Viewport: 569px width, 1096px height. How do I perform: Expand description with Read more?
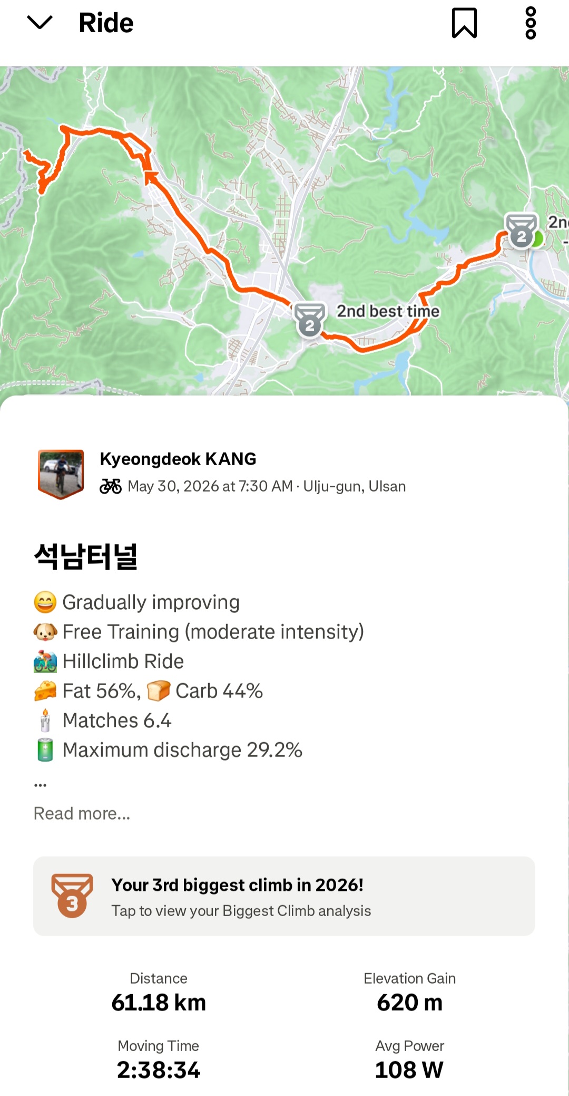tap(82, 813)
